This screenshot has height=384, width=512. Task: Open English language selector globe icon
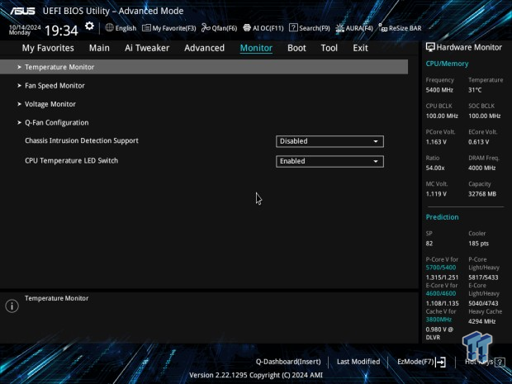point(109,28)
